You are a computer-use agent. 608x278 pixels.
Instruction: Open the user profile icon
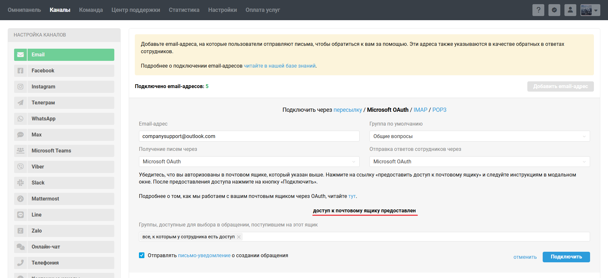pos(570,10)
